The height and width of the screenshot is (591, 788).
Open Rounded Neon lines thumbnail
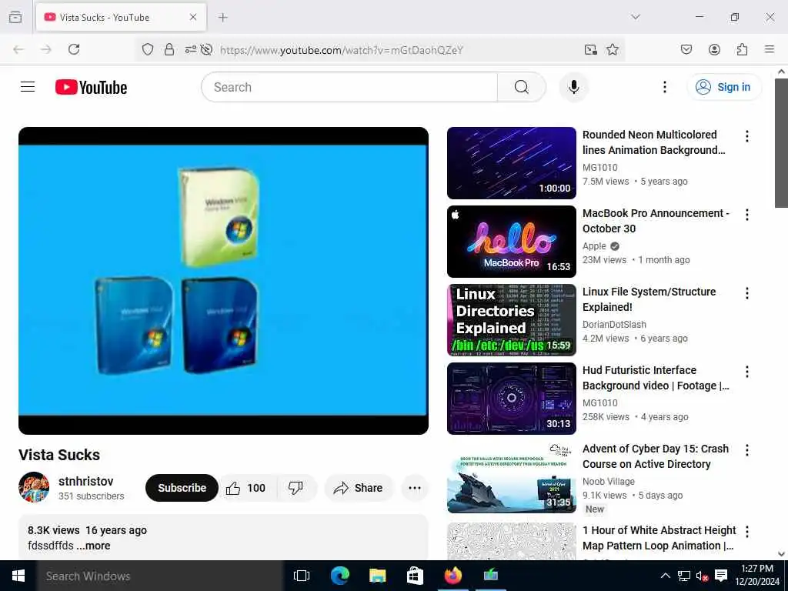(x=511, y=163)
